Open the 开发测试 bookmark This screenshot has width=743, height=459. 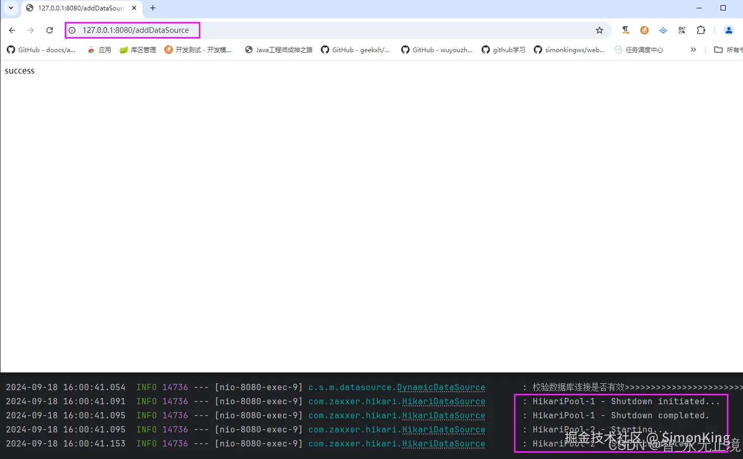[198, 50]
